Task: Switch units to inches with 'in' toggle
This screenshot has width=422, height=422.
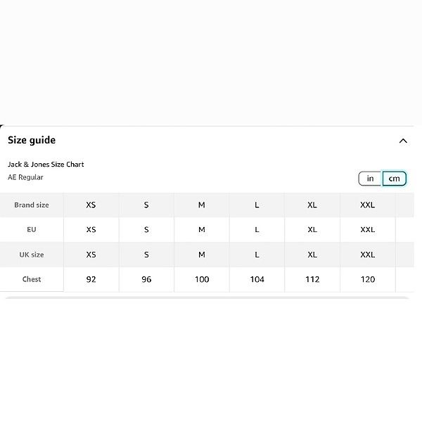Action: tap(371, 179)
